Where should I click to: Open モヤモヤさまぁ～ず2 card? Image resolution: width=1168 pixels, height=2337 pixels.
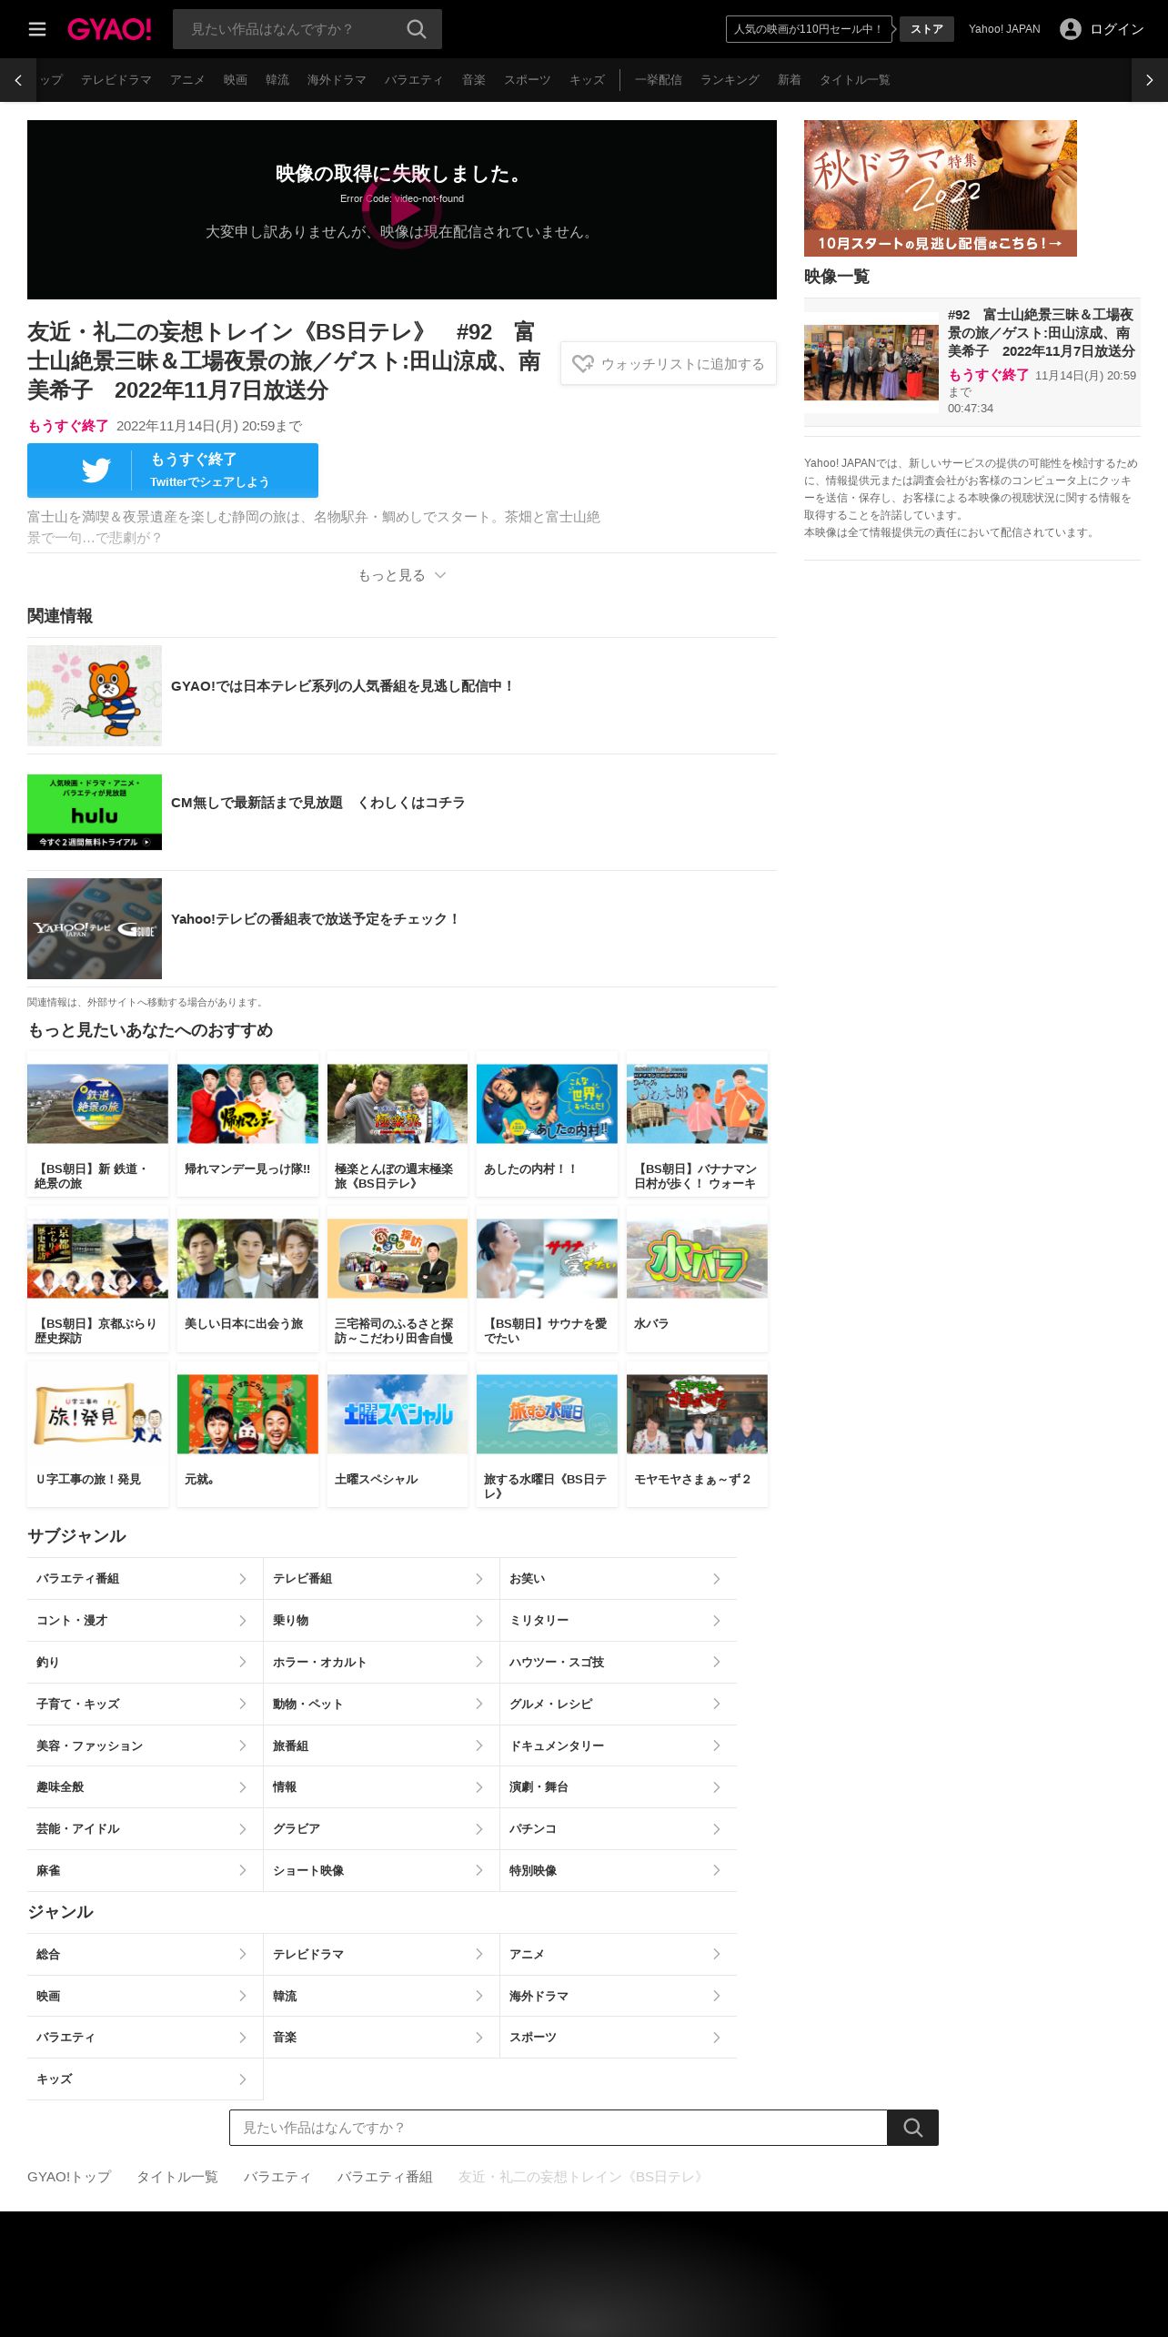point(697,1435)
